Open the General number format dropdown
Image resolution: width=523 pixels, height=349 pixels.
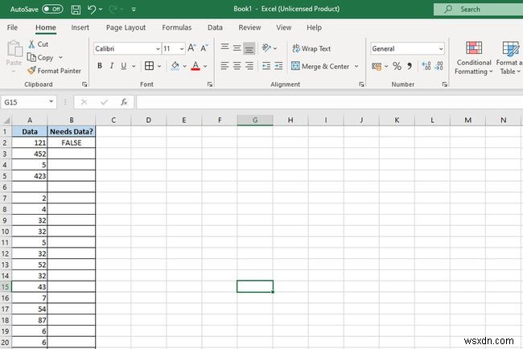pyautogui.click(x=441, y=49)
